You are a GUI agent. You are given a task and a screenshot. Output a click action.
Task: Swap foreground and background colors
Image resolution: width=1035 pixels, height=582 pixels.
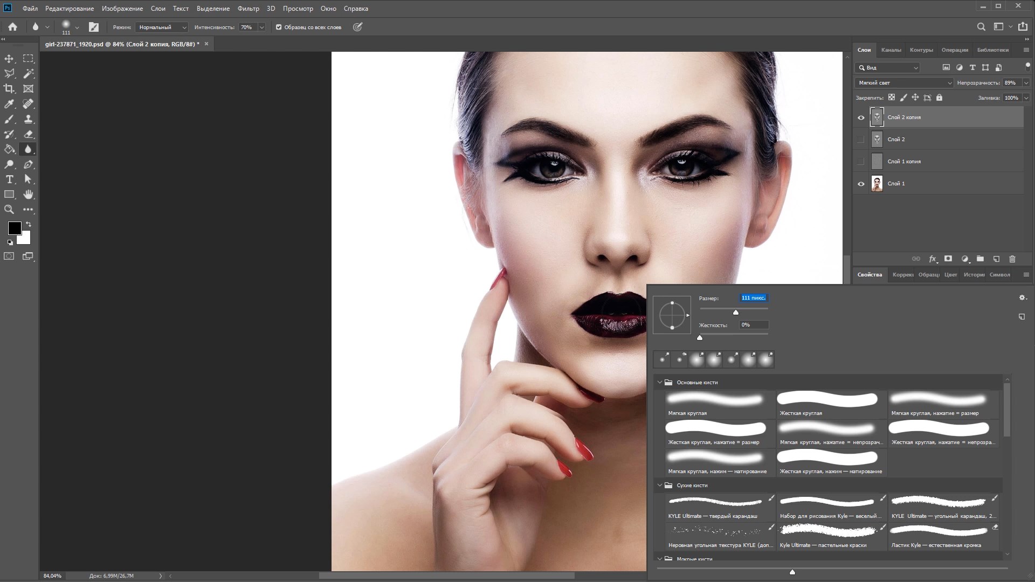29,224
